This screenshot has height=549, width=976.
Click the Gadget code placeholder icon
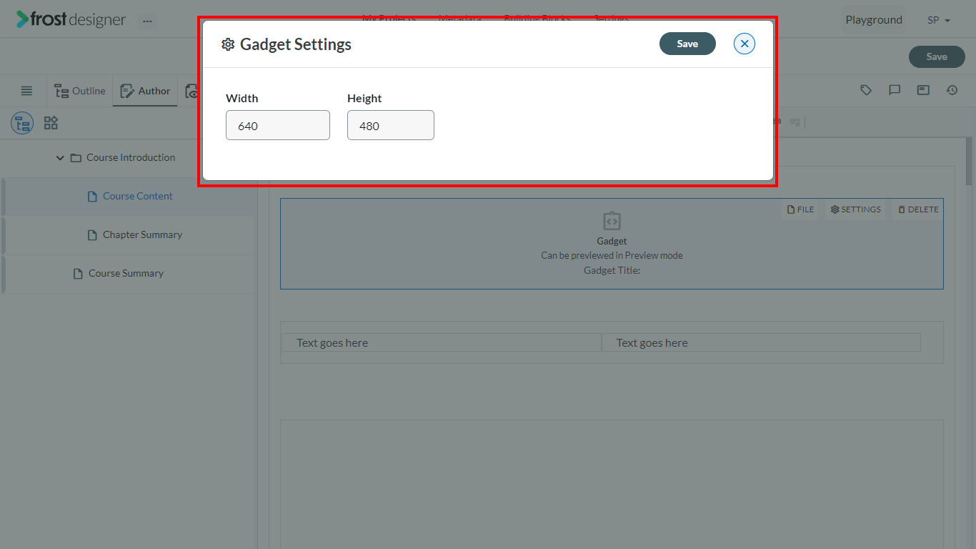coord(612,220)
